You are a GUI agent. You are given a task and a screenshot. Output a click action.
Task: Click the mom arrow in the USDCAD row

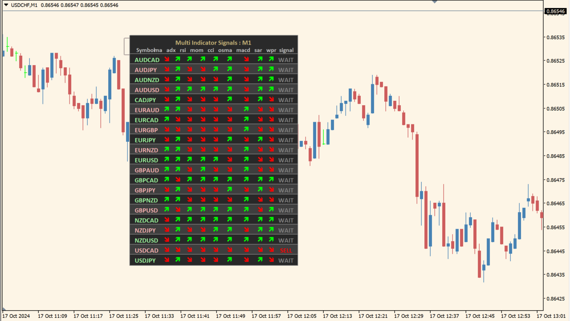pyautogui.click(x=203, y=250)
